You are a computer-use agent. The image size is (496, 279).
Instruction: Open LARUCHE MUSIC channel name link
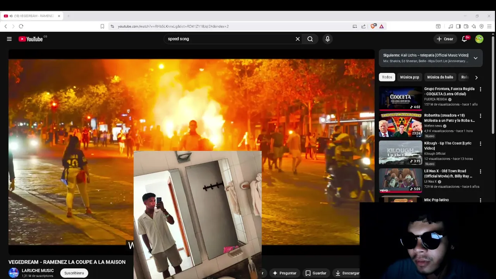click(38, 270)
